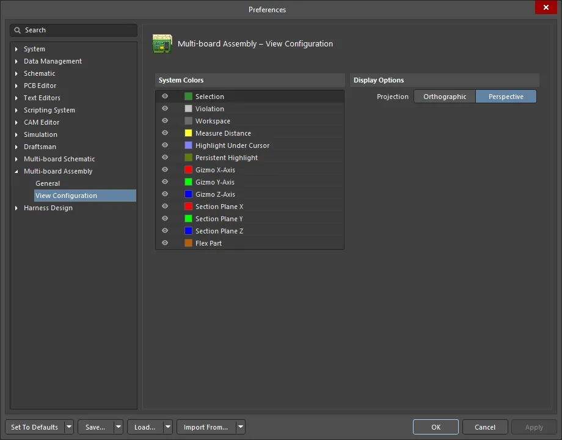Toggle visibility eye for Workspace color
The height and width of the screenshot is (440, 562).
[165, 120]
